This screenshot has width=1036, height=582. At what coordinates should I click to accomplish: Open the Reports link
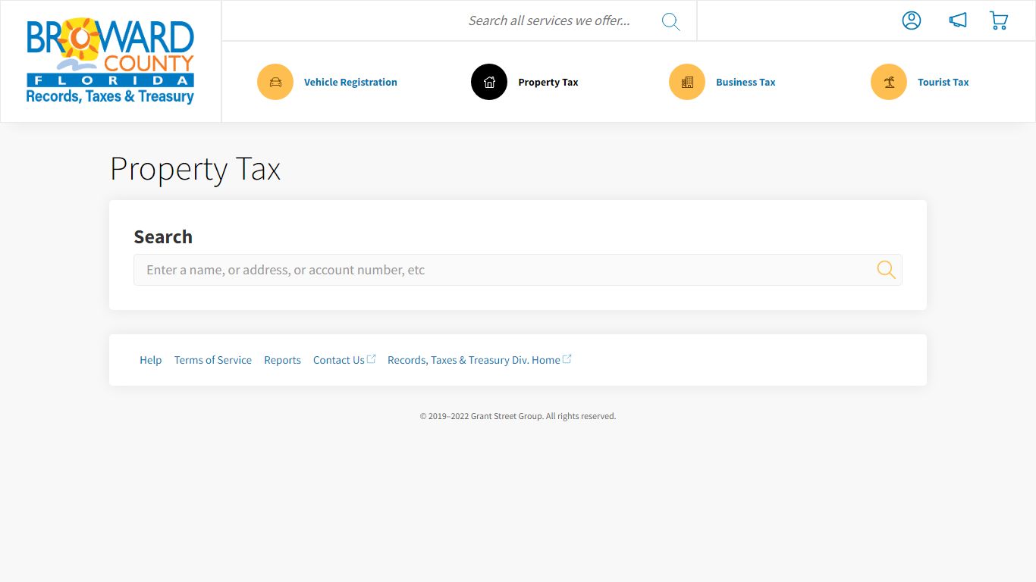(282, 360)
